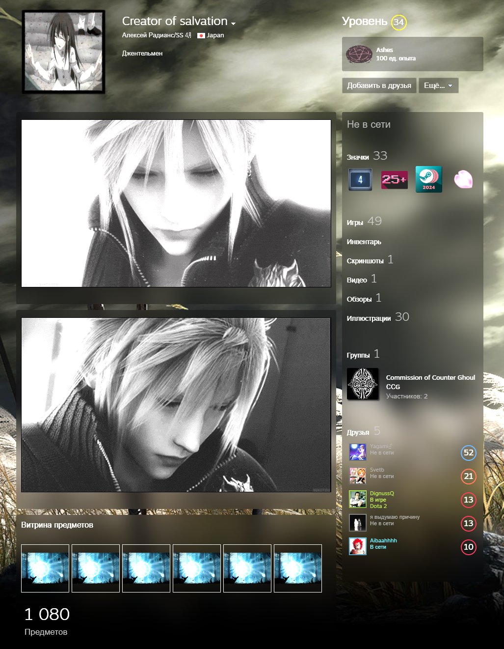Click the profile avatar image
The width and height of the screenshot is (504, 649).
click(x=63, y=52)
